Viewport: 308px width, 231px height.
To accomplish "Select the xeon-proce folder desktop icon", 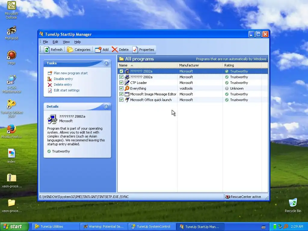I will coord(11,206).
